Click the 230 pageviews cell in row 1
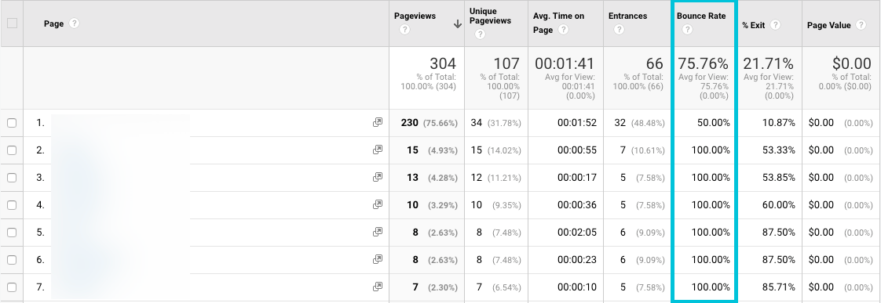This screenshot has height=303, width=881. coord(410,123)
